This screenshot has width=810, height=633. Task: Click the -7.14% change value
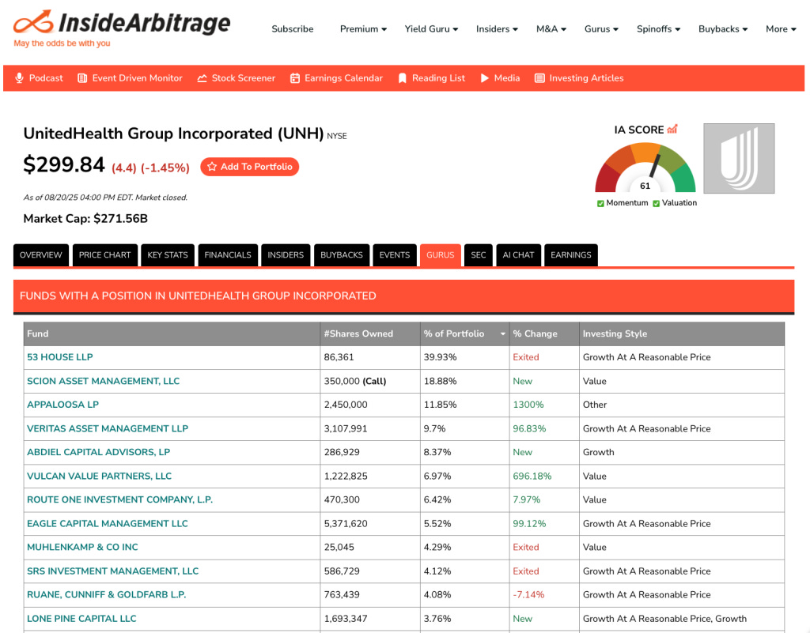528,594
